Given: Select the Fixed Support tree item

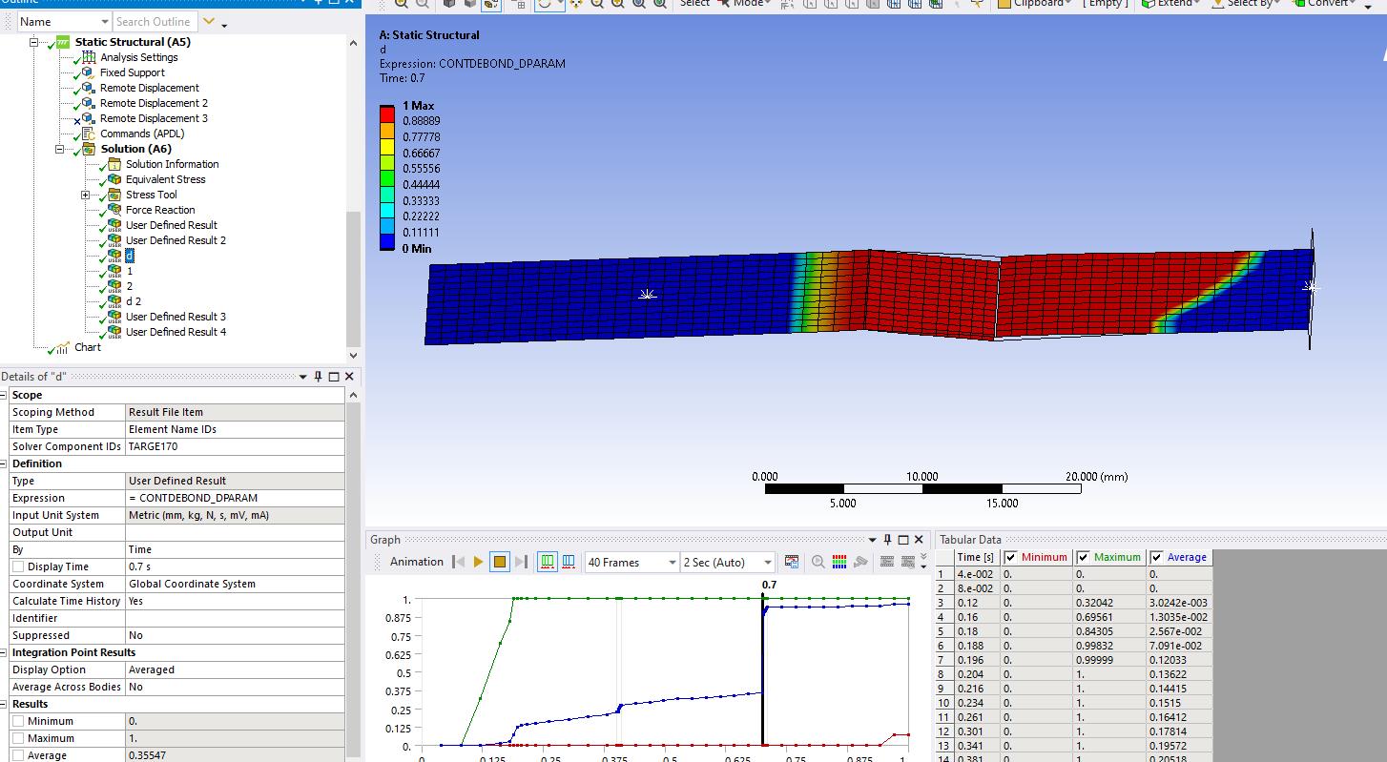Looking at the screenshot, I should (132, 72).
